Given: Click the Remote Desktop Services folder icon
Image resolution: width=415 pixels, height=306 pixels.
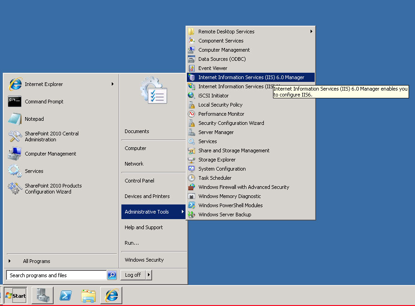Looking at the screenshot, I should pyautogui.click(x=191, y=32).
